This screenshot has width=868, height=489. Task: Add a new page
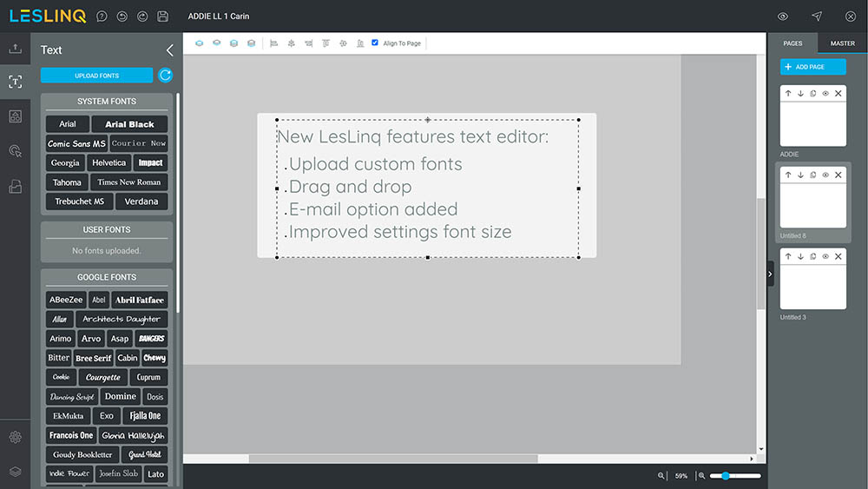tap(812, 67)
